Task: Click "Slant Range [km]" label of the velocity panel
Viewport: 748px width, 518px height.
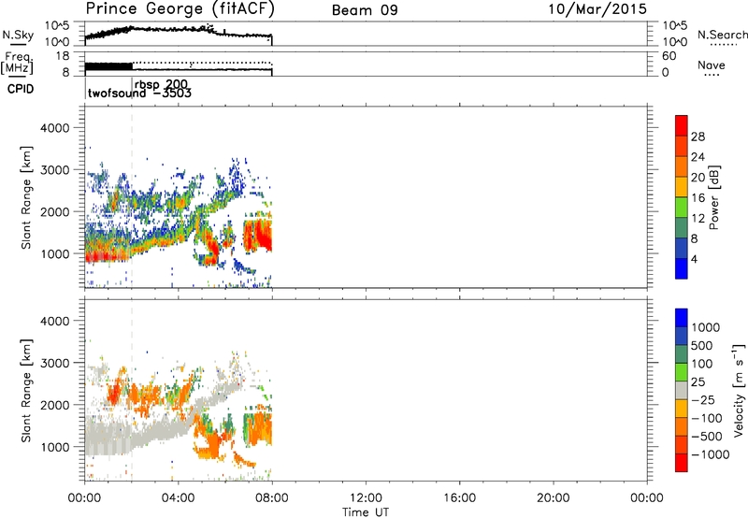Action: [x=26, y=390]
